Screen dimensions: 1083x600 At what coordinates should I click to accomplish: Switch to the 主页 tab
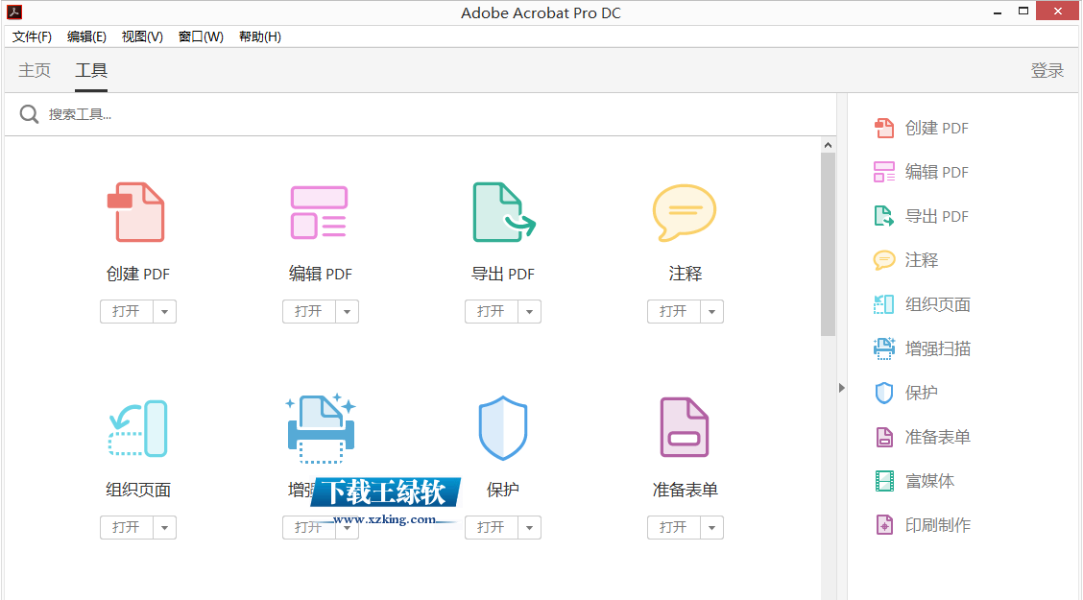35,70
